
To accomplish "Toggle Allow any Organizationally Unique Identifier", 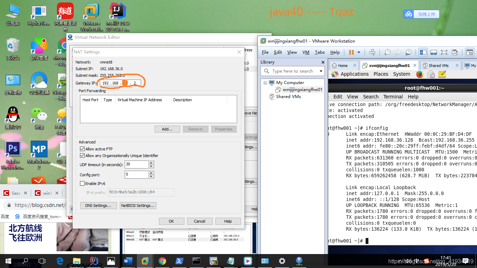I will click(x=82, y=156).
